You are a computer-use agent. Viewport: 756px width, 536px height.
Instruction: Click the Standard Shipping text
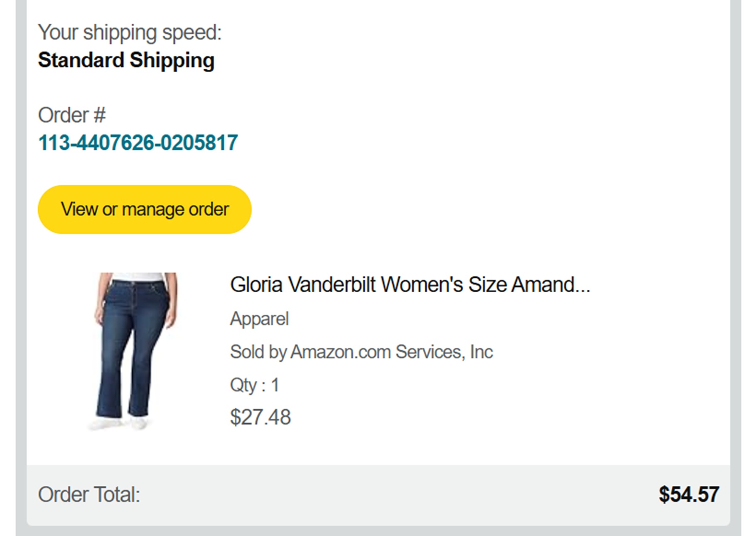click(126, 60)
